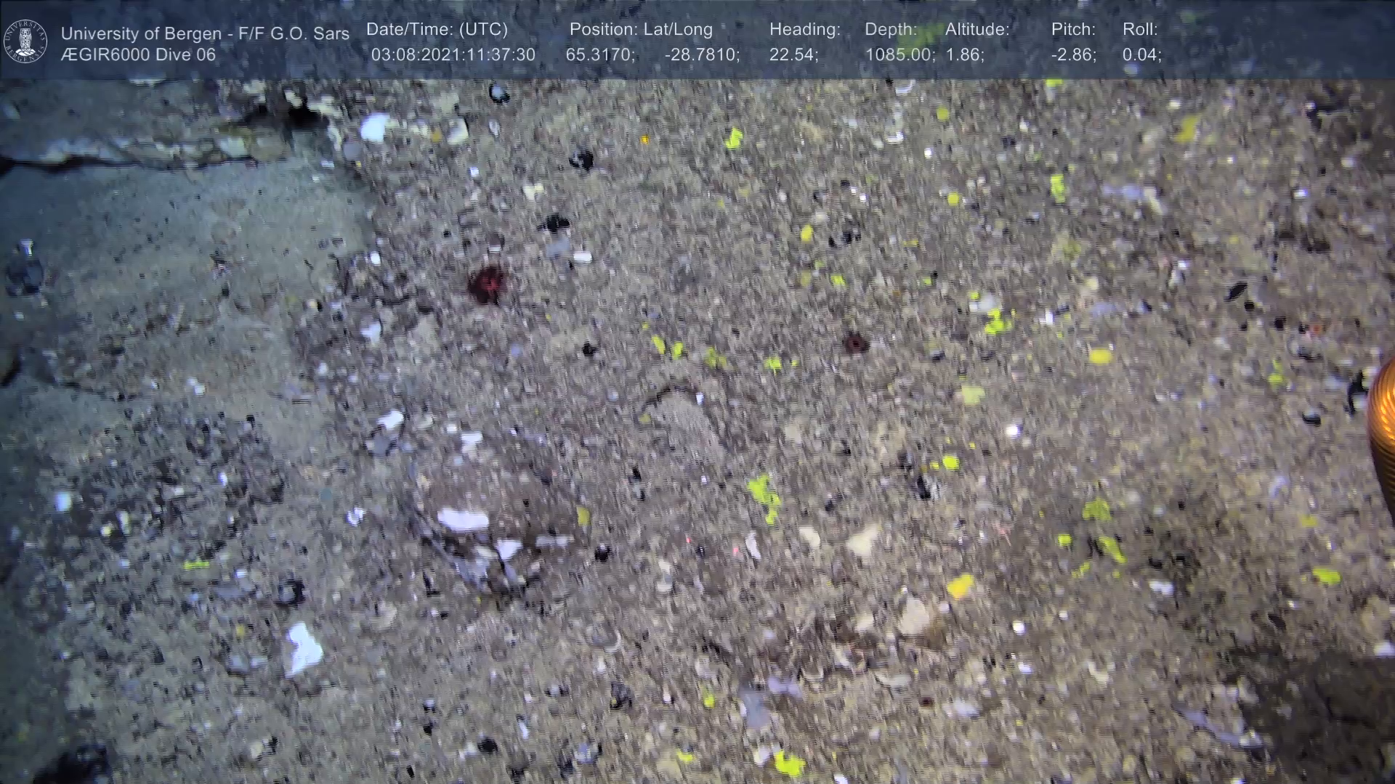Screen dimensions: 1395x784
Task: Click the Pitch label
Action: pos(1073,30)
